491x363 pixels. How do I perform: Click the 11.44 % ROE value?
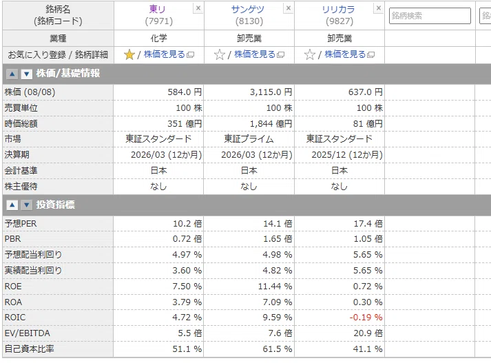(275, 287)
